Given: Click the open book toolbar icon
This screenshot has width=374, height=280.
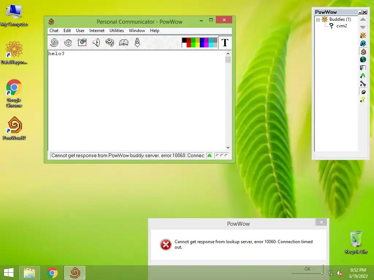Looking at the screenshot, I should 123,42.
